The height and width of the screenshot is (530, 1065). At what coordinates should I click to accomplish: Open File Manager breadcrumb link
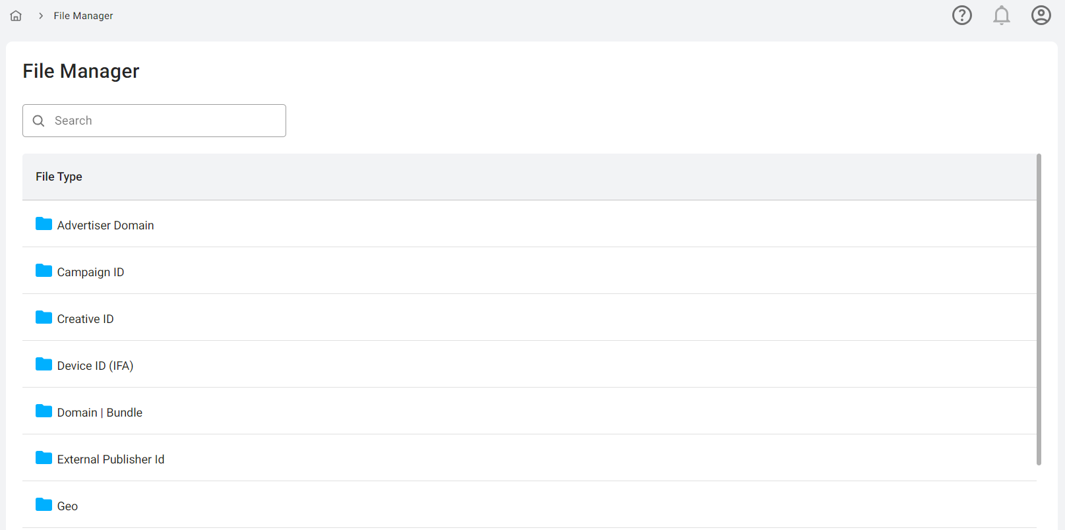(x=83, y=16)
